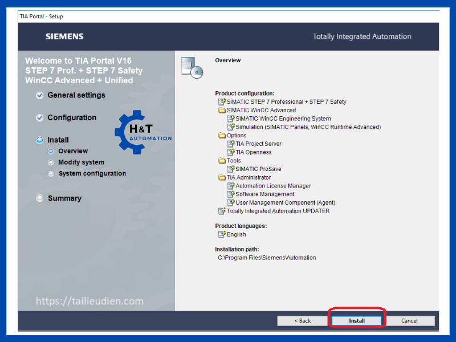Image resolution: width=456 pixels, height=342 pixels.
Task: Select Automation License Manager tree entry
Action: [x=273, y=186]
